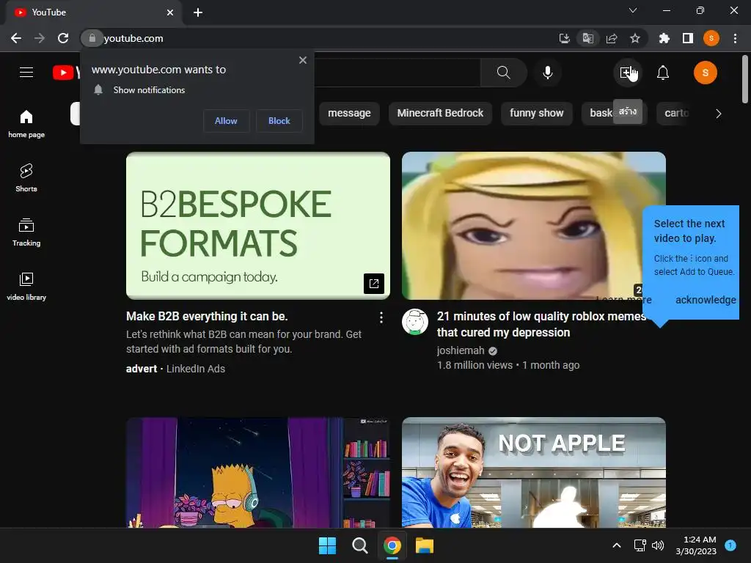Select the message filter chip
751x563 pixels.
pyautogui.click(x=349, y=114)
